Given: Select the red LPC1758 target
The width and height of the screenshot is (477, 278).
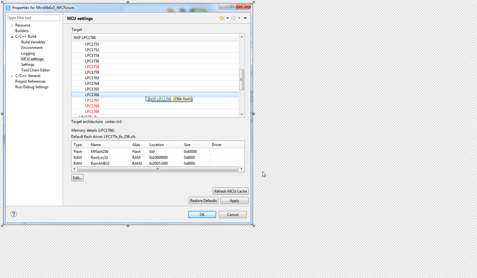Looking at the screenshot, I should point(155,67).
